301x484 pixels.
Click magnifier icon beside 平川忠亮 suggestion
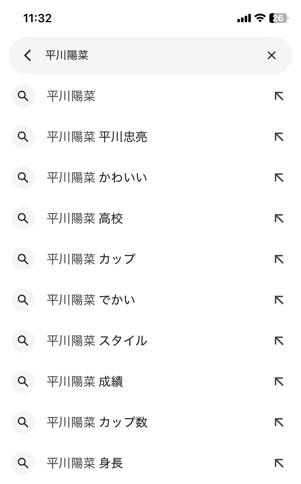(x=23, y=137)
